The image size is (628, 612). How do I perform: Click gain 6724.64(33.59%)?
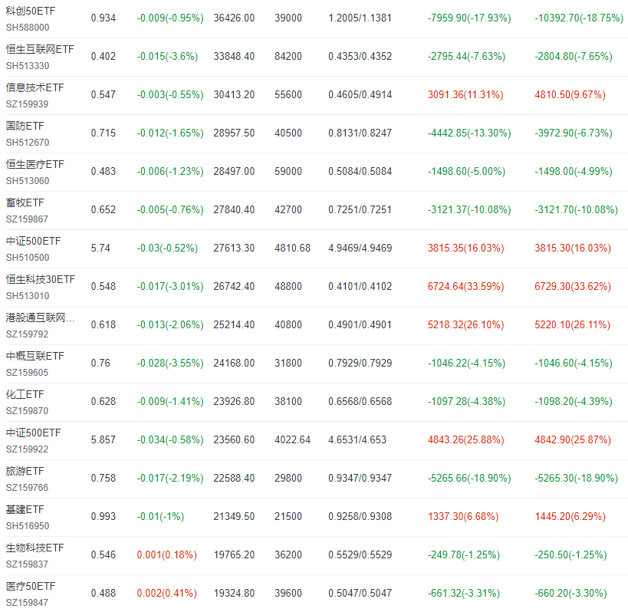pyautogui.click(x=465, y=286)
